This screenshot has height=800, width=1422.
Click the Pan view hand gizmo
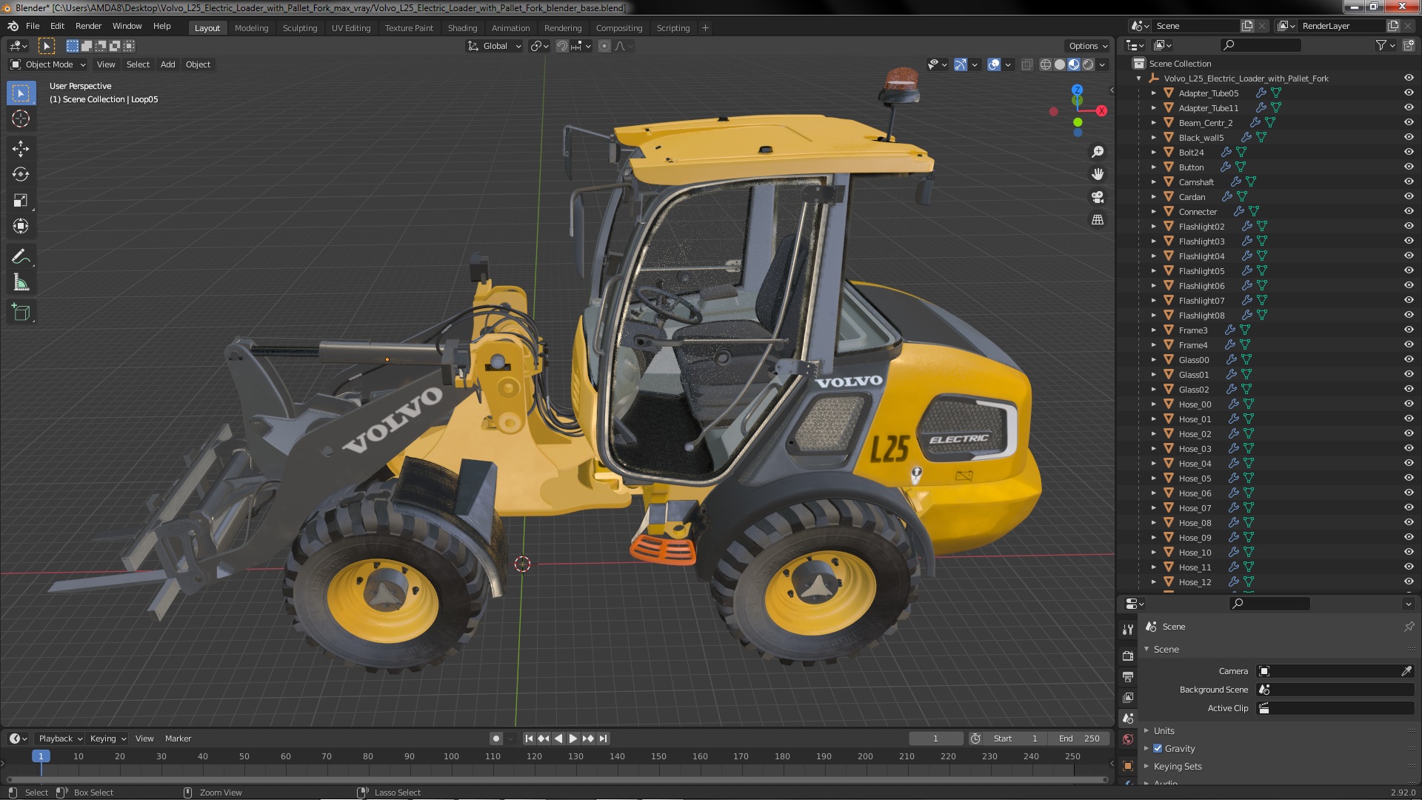pyautogui.click(x=1098, y=174)
